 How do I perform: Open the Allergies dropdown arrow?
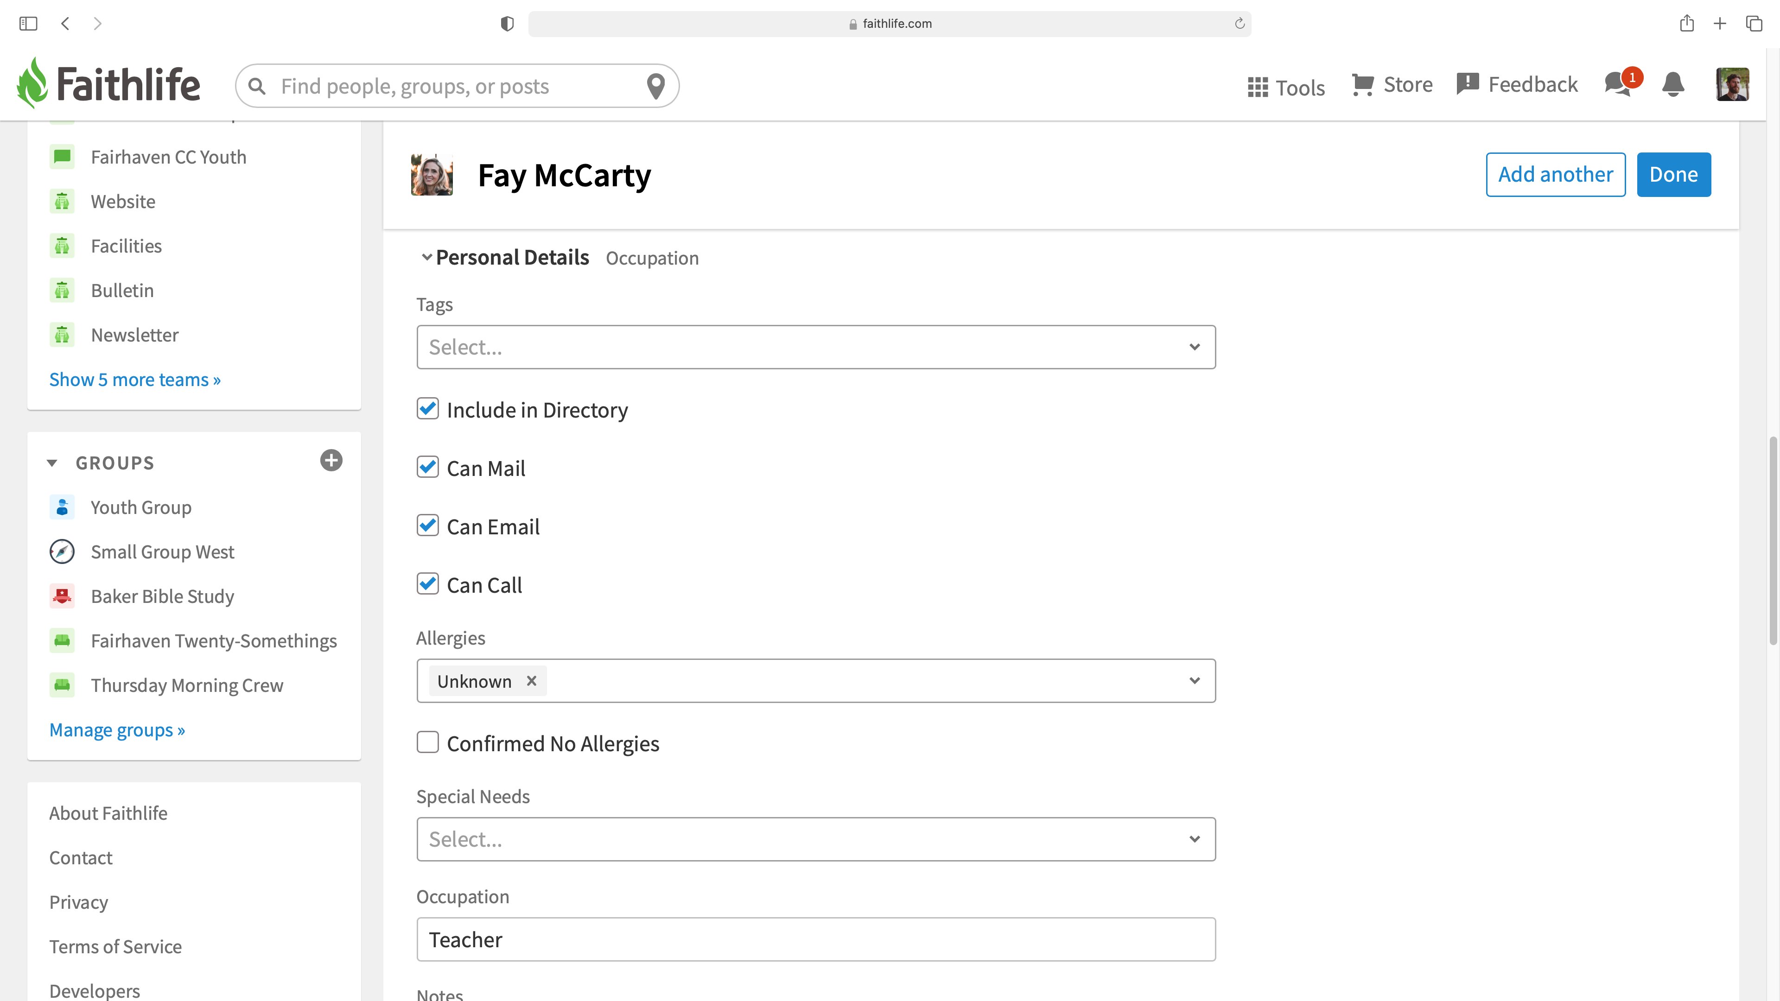(1195, 680)
